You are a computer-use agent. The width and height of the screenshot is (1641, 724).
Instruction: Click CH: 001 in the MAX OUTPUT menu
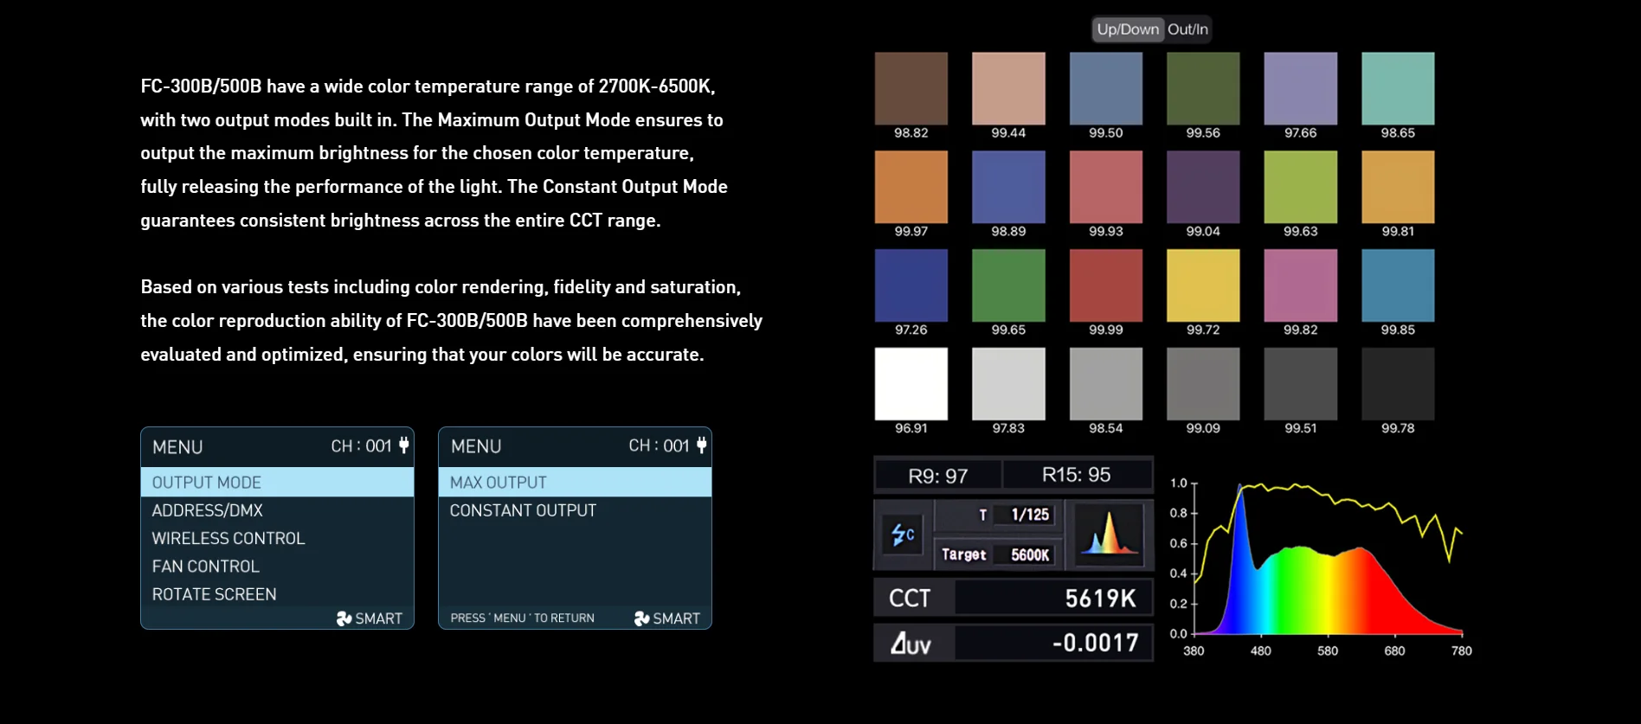(x=659, y=445)
